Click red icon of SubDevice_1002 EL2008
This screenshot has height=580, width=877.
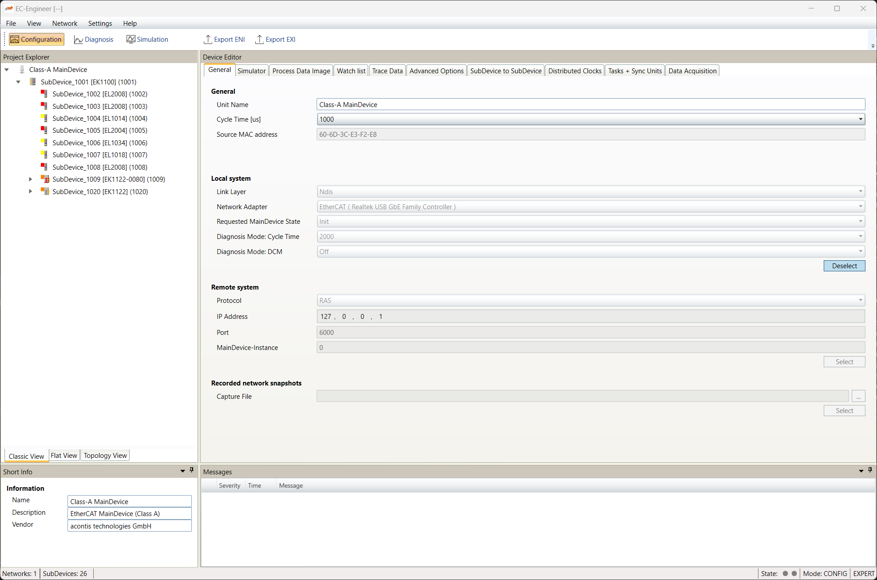coord(44,94)
